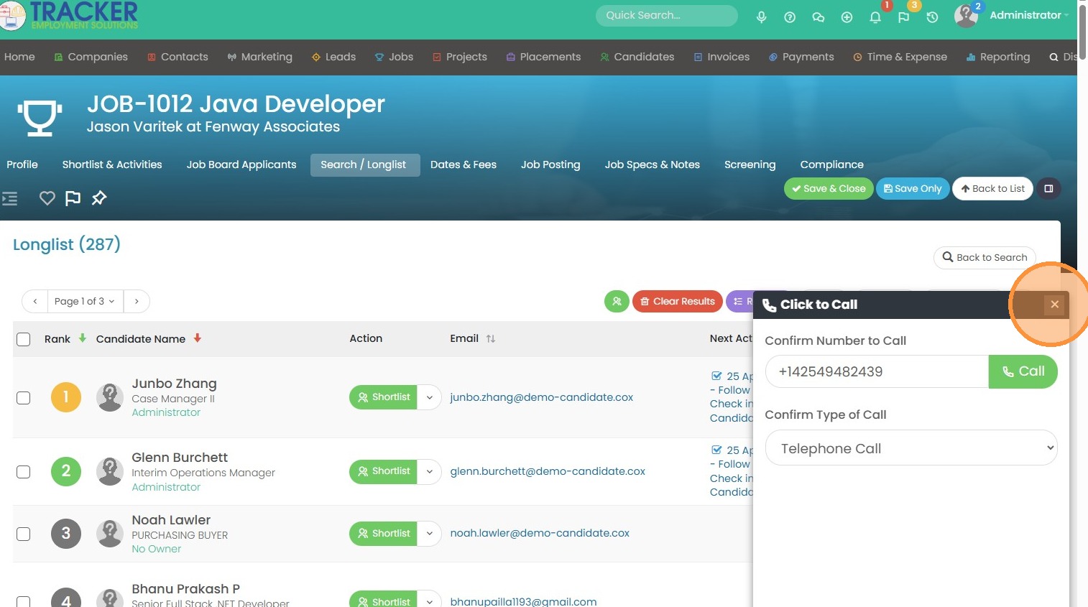
Task: Click the Save & Close button
Action: tap(829, 189)
